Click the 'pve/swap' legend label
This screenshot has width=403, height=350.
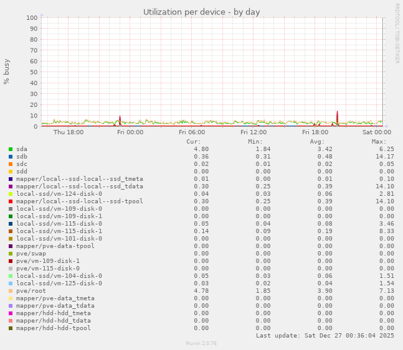31,254
